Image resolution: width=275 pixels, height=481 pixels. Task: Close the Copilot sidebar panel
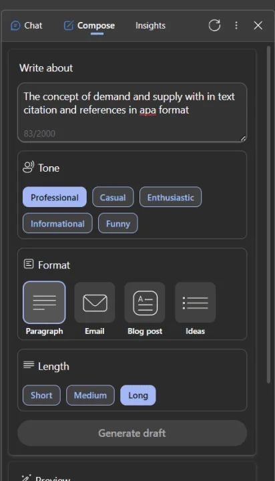[258, 25]
